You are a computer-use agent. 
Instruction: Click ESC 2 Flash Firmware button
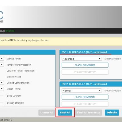(x=85, y=97)
